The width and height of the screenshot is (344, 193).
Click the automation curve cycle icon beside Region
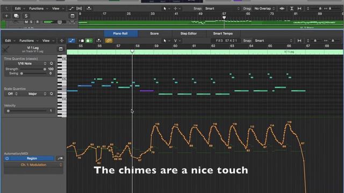pos(60,158)
